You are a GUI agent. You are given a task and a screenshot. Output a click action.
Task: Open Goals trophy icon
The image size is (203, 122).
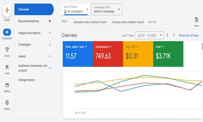[7, 50]
